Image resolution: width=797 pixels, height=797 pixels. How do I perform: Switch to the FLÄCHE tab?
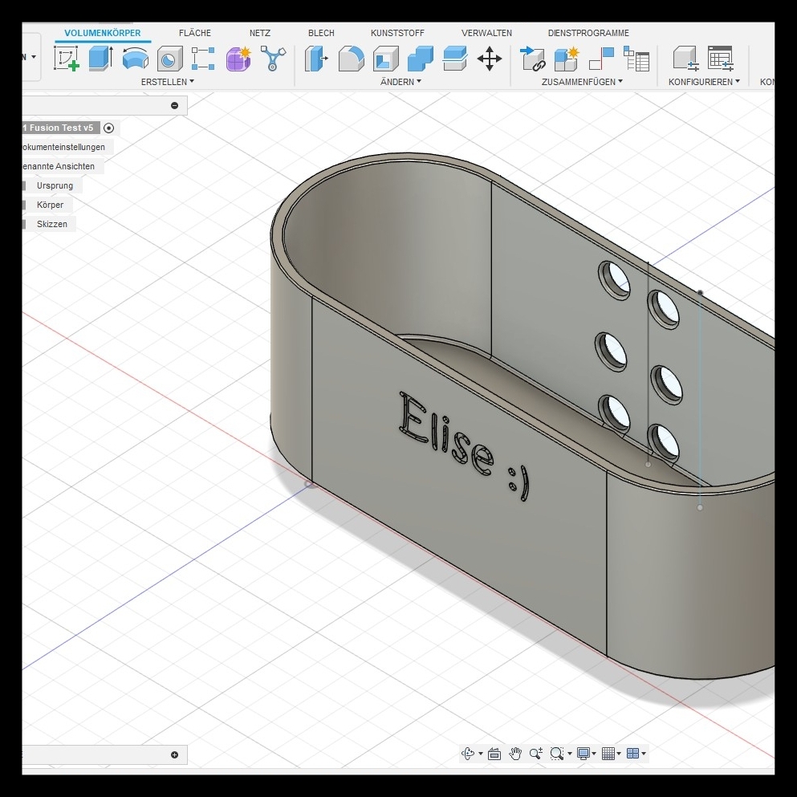(x=195, y=33)
